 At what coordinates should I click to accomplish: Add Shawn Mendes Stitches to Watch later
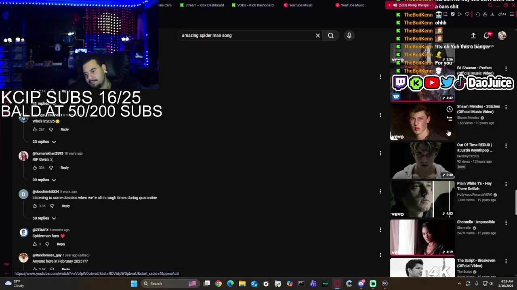click(450, 109)
